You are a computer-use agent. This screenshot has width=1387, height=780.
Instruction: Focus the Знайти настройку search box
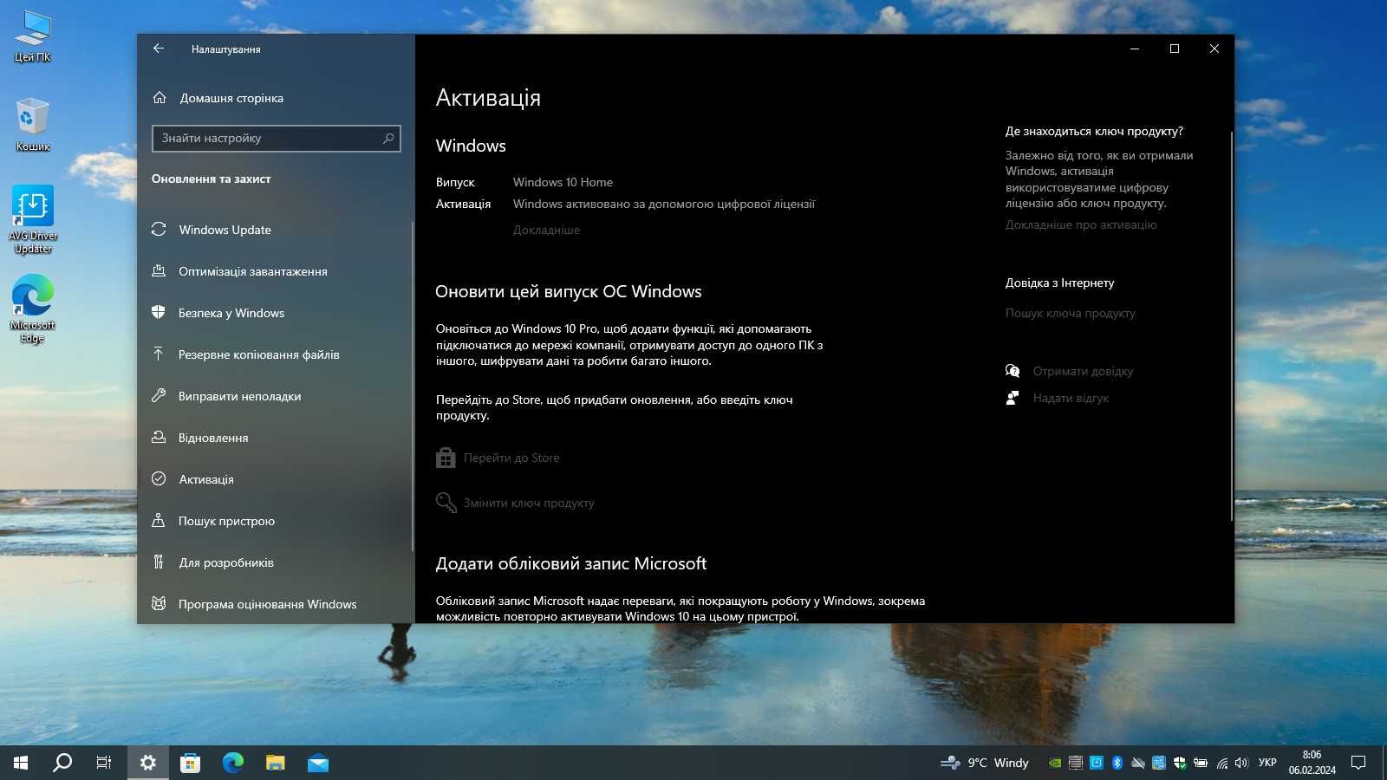click(x=276, y=138)
